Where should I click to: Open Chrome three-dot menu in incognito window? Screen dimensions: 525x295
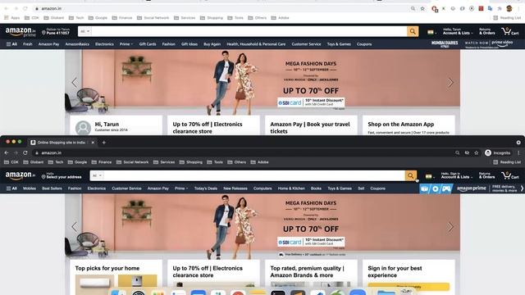click(x=518, y=153)
